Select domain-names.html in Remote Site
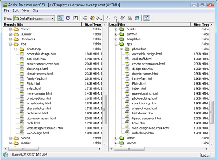 (x=39, y=74)
